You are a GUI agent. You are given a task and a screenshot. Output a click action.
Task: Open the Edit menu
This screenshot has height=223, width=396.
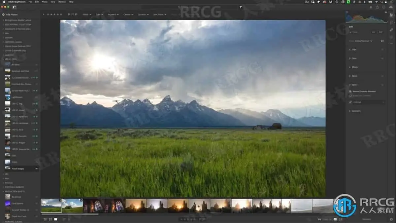point(37,2)
